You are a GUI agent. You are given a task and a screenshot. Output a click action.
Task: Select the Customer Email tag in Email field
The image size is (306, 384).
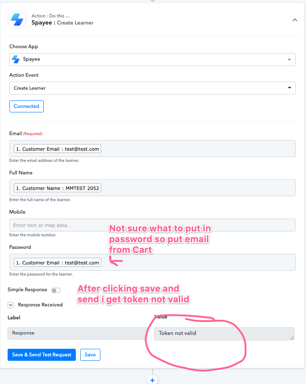coord(58,149)
